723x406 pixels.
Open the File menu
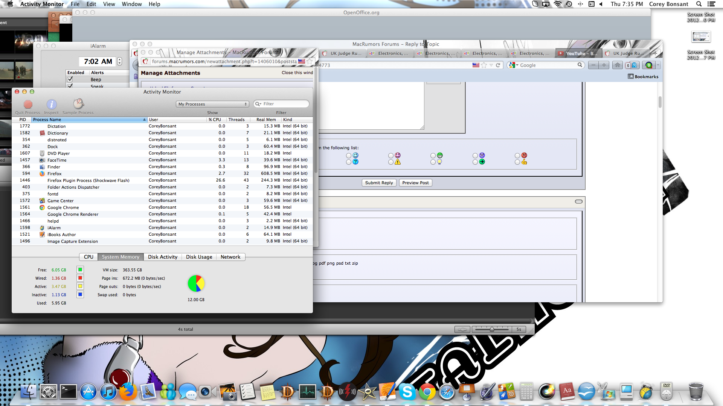(x=75, y=4)
